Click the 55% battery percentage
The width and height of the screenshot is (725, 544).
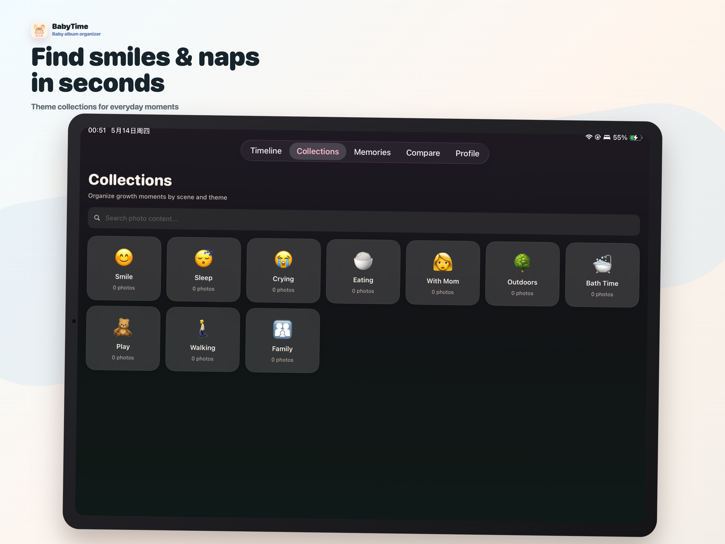coord(620,138)
